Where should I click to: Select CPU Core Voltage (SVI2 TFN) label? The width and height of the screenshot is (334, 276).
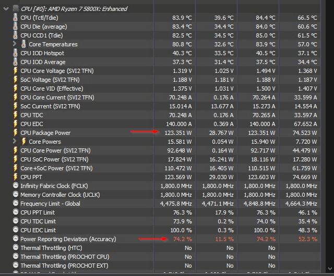pos(57,71)
